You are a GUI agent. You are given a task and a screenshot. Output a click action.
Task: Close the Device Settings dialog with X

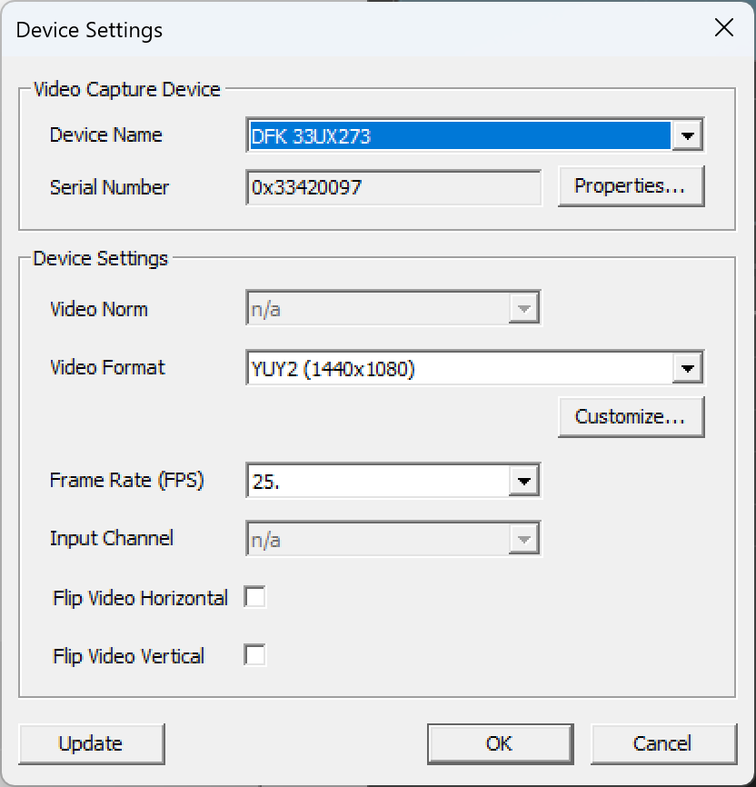tap(724, 28)
